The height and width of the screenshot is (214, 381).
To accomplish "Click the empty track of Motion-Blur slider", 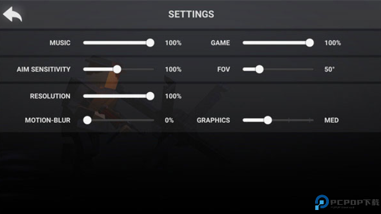I will click(123, 120).
